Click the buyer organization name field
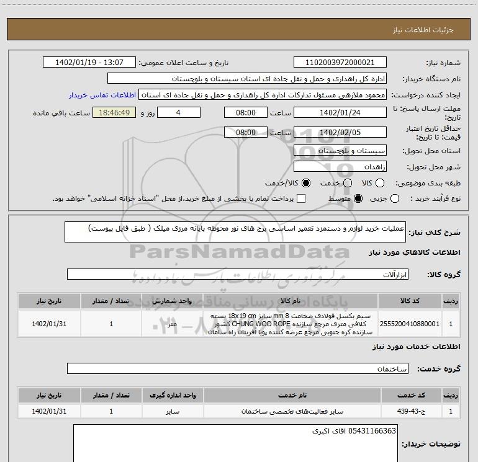Screen dimensions: 478x462 247,78
